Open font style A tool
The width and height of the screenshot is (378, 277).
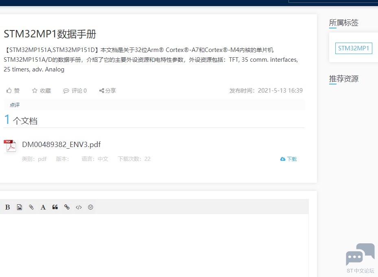[x=43, y=207]
